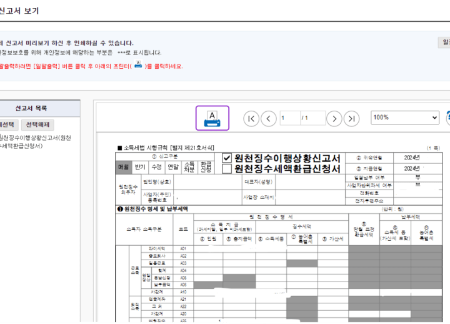Click the 선택해제 button

pos(37,124)
